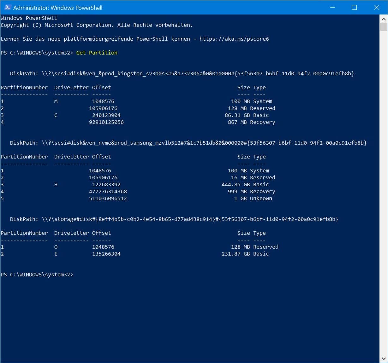388x363 pixels.
Task: Click the scrollbar up arrow
Action: click(383, 19)
